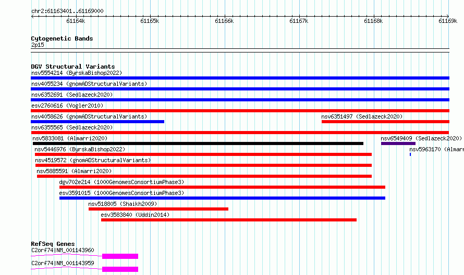Click the 2p15 cytogenetic band label

click(38, 45)
